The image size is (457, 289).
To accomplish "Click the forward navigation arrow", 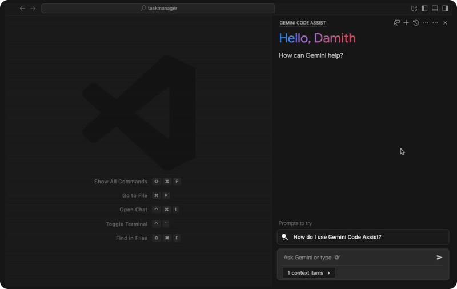I will [x=33, y=9].
